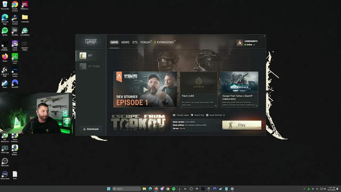Open the Process Lasso desktop icon
The width and height of the screenshot is (341, 192).
[15, 59]
